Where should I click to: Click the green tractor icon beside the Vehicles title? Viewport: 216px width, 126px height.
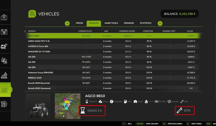click(32, 14)
